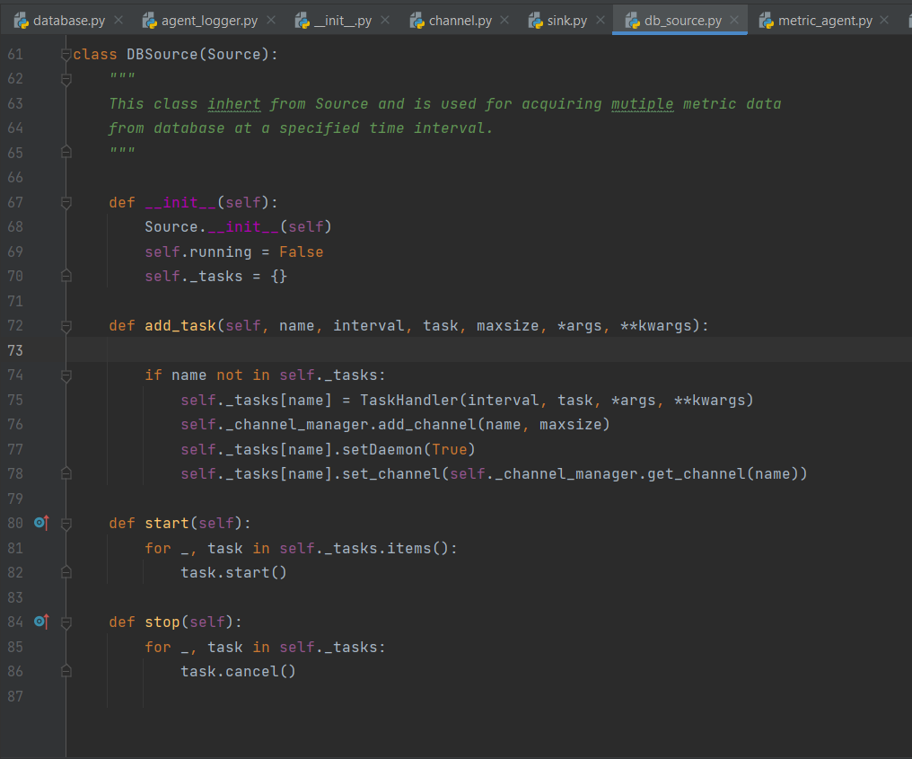Viewport: 912px width, 759px height.
Task: Click Python file icon on sink.py tab
Action: [x=536, y=21]
